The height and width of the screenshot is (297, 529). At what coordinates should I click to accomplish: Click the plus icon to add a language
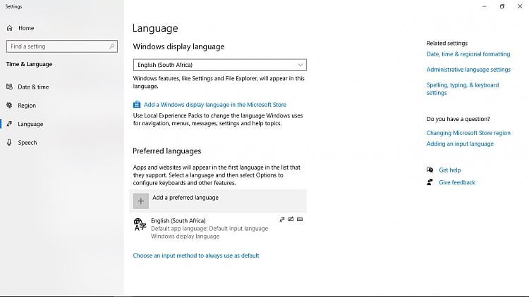point(140,201)
